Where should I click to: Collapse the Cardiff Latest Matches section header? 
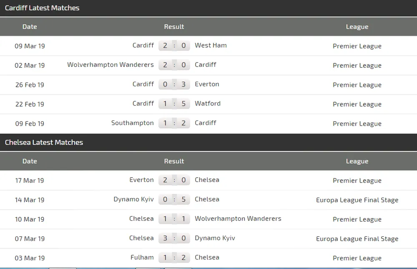pyautogui.click(x=42, y=8)
